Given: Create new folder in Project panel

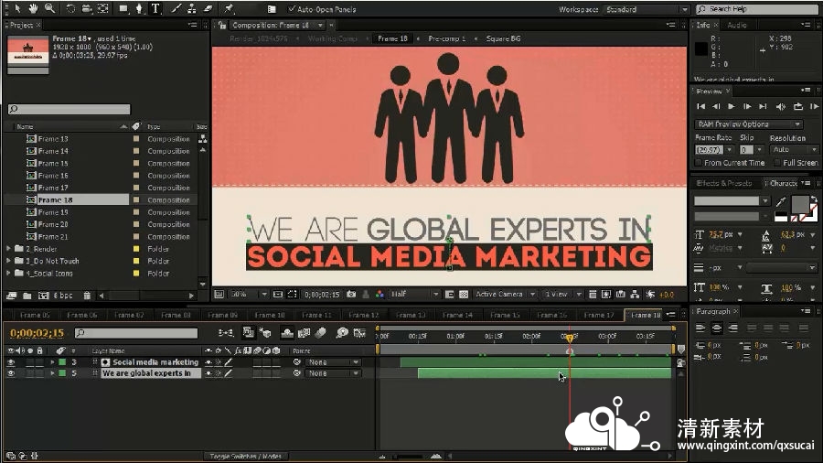Looking at the screenshot, I should tap(27, 296).
